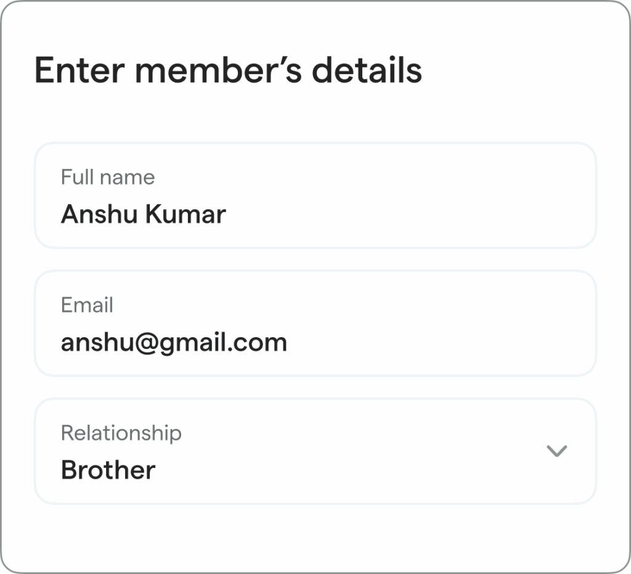
Task: Click the text "Anshu Kumar"
Action: [x=143, y=215]
